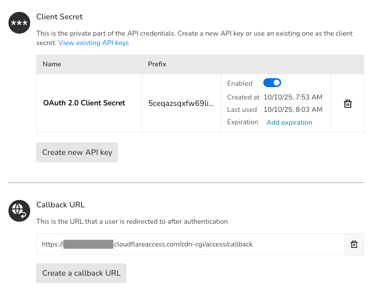Open the View existing API keys link
This screenshot has height=294, width=373.
[x=93, y=43]
